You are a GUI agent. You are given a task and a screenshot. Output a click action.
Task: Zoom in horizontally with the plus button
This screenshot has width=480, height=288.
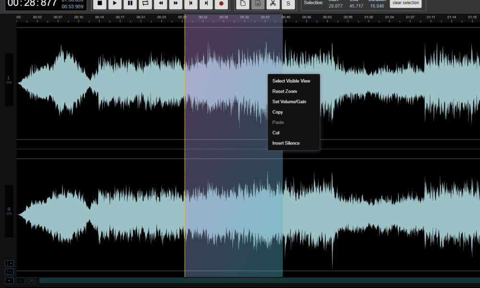[x=9, y=281]
